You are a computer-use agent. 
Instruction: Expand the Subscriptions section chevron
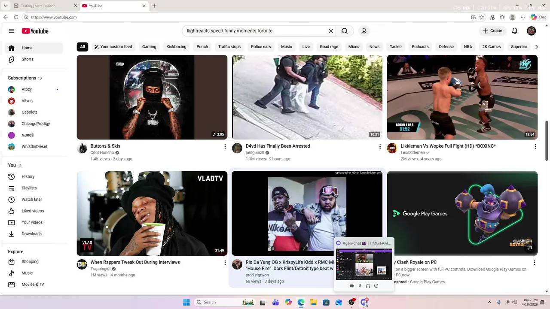41,78
